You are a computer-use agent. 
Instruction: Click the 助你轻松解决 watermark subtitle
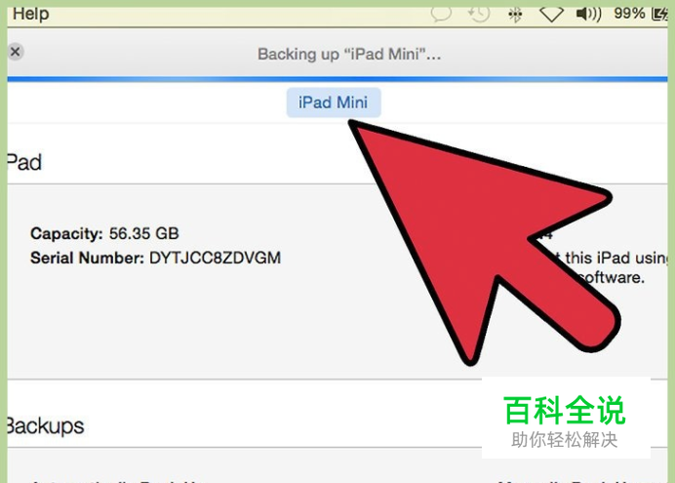565,440
